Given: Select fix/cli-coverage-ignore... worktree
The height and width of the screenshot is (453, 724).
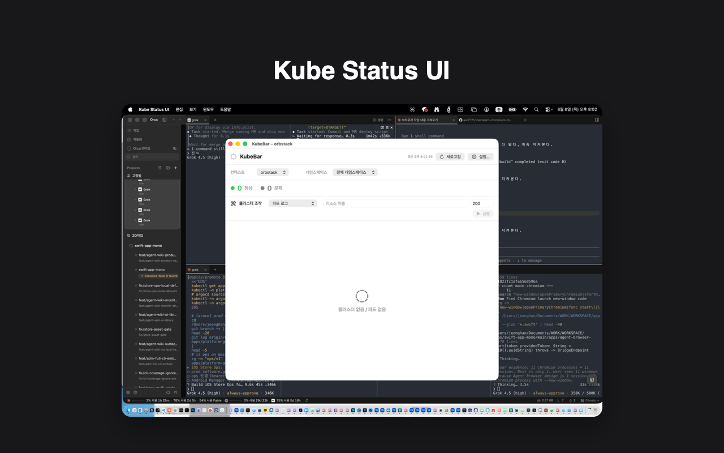Looking at the screenshot, I should (x=157, y=375).
